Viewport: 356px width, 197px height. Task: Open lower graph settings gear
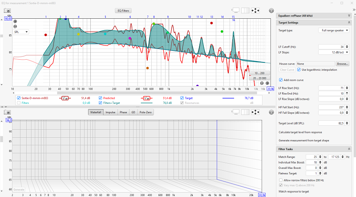click(x=271, y=112)
